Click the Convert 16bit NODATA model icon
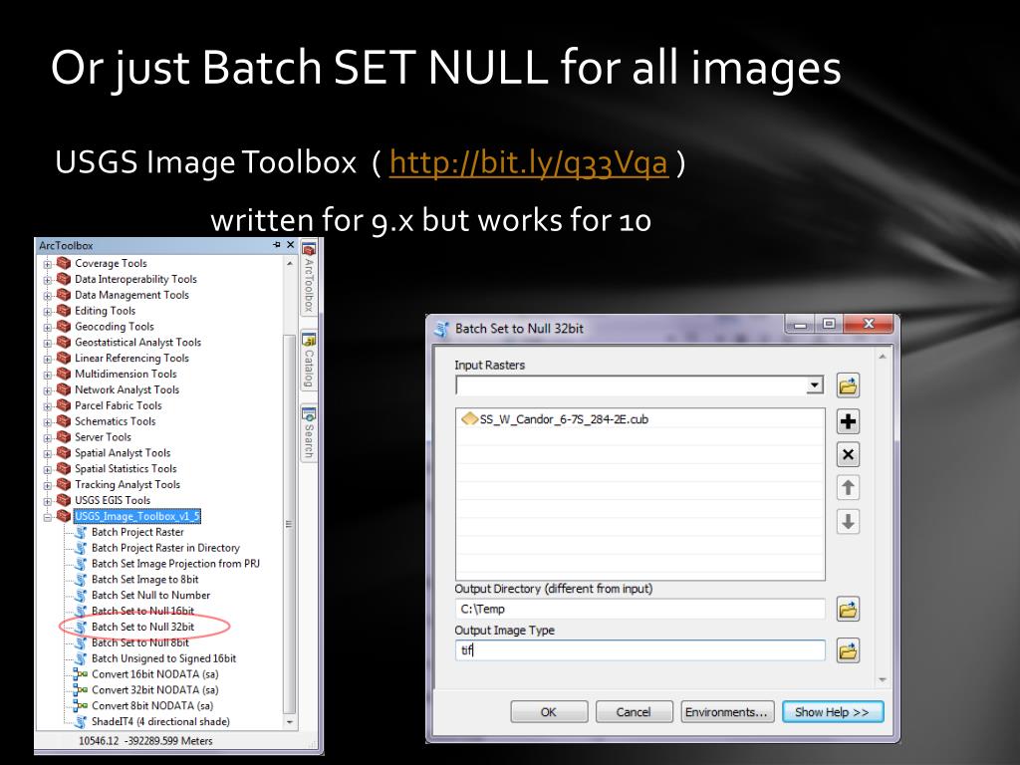 81,674
